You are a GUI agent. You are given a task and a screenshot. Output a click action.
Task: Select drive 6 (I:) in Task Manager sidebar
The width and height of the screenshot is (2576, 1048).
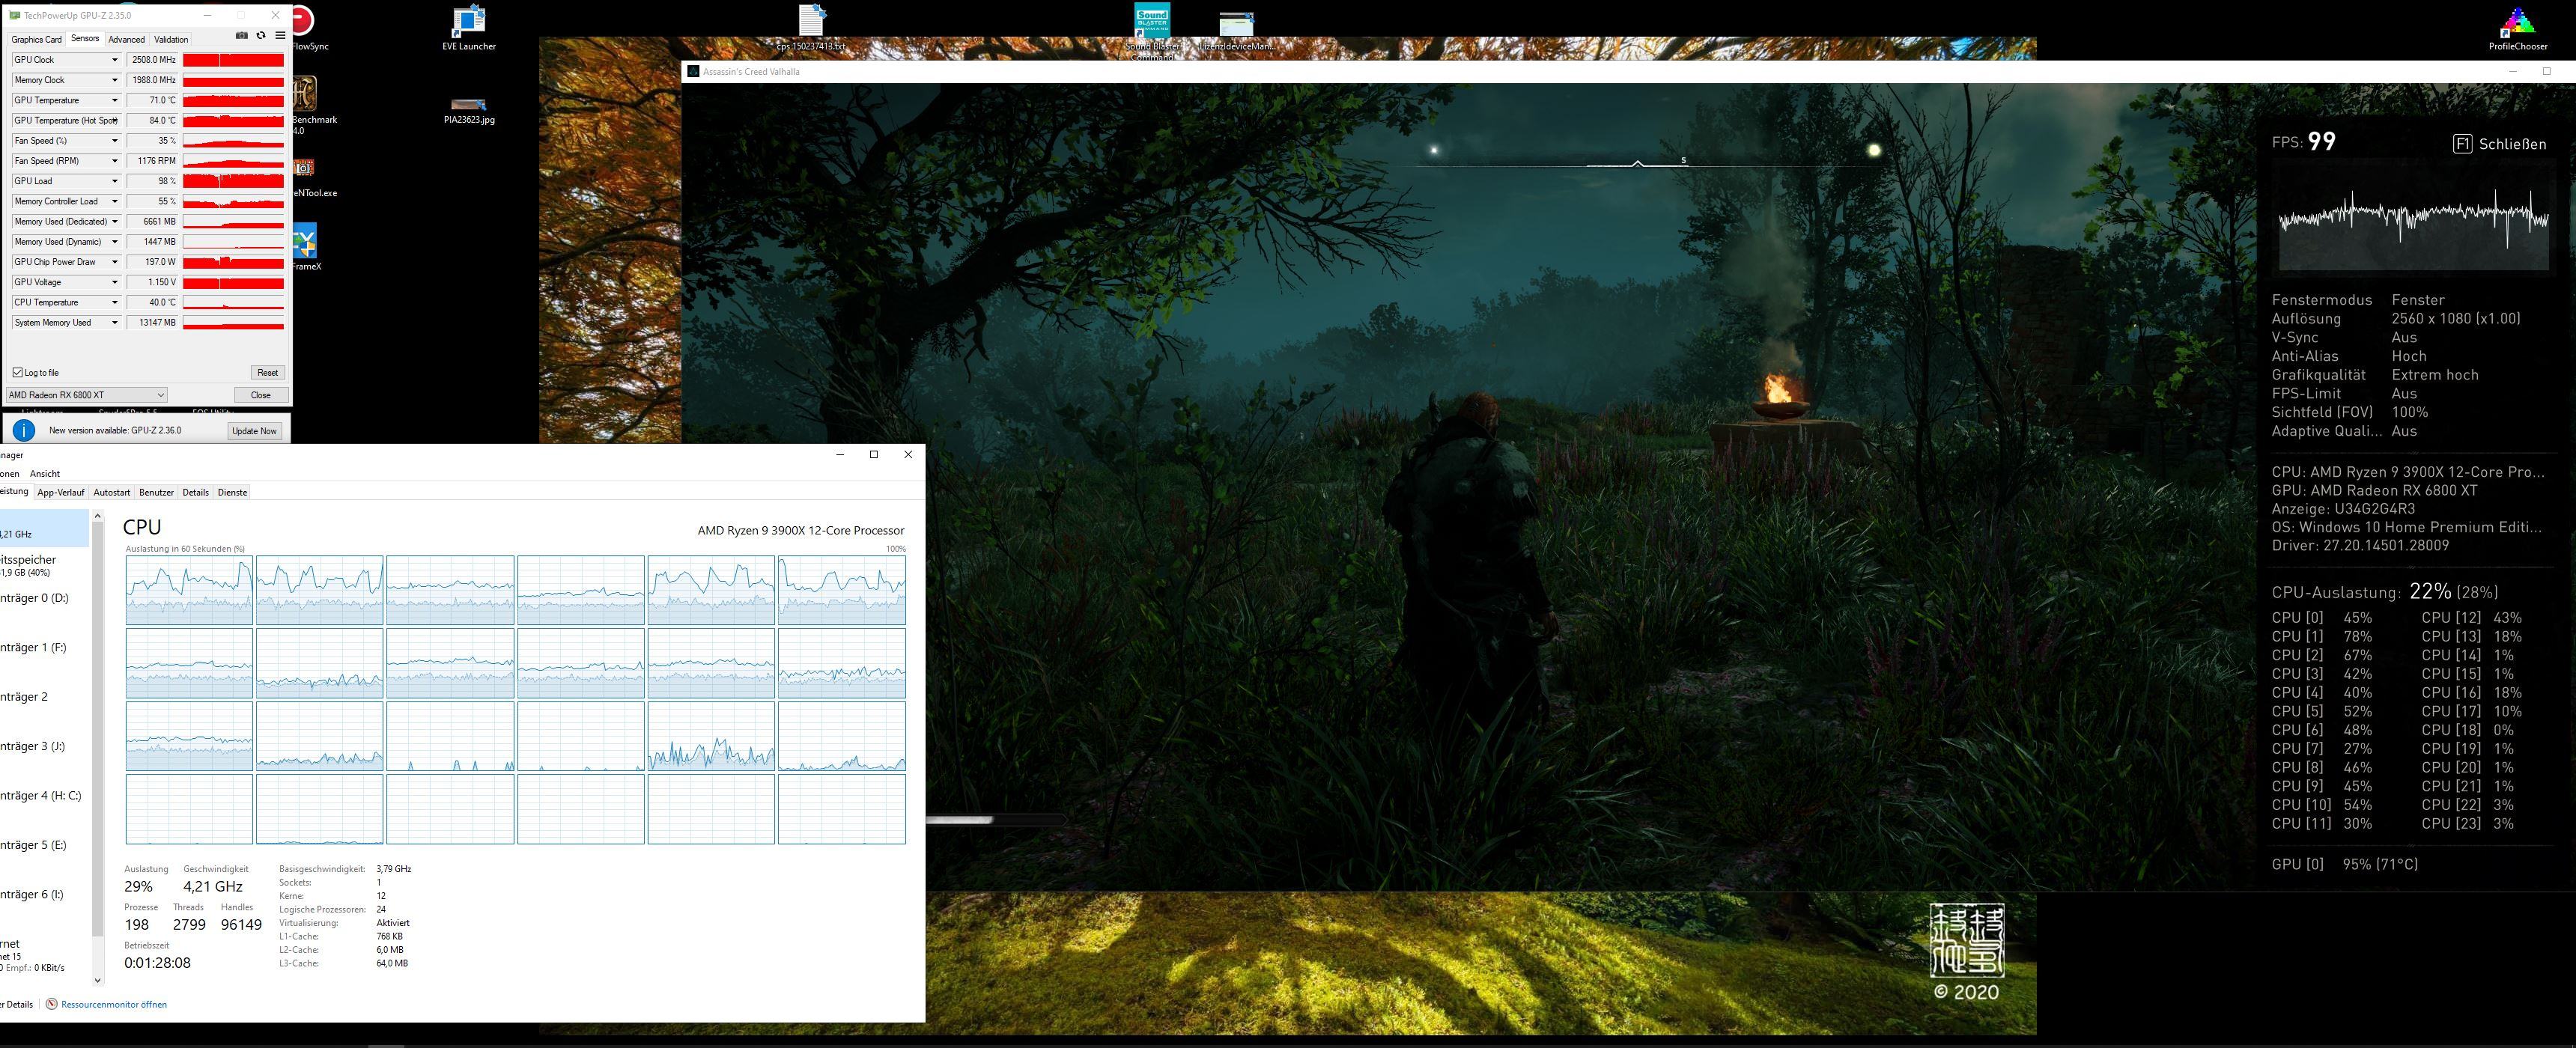point(33,894)
